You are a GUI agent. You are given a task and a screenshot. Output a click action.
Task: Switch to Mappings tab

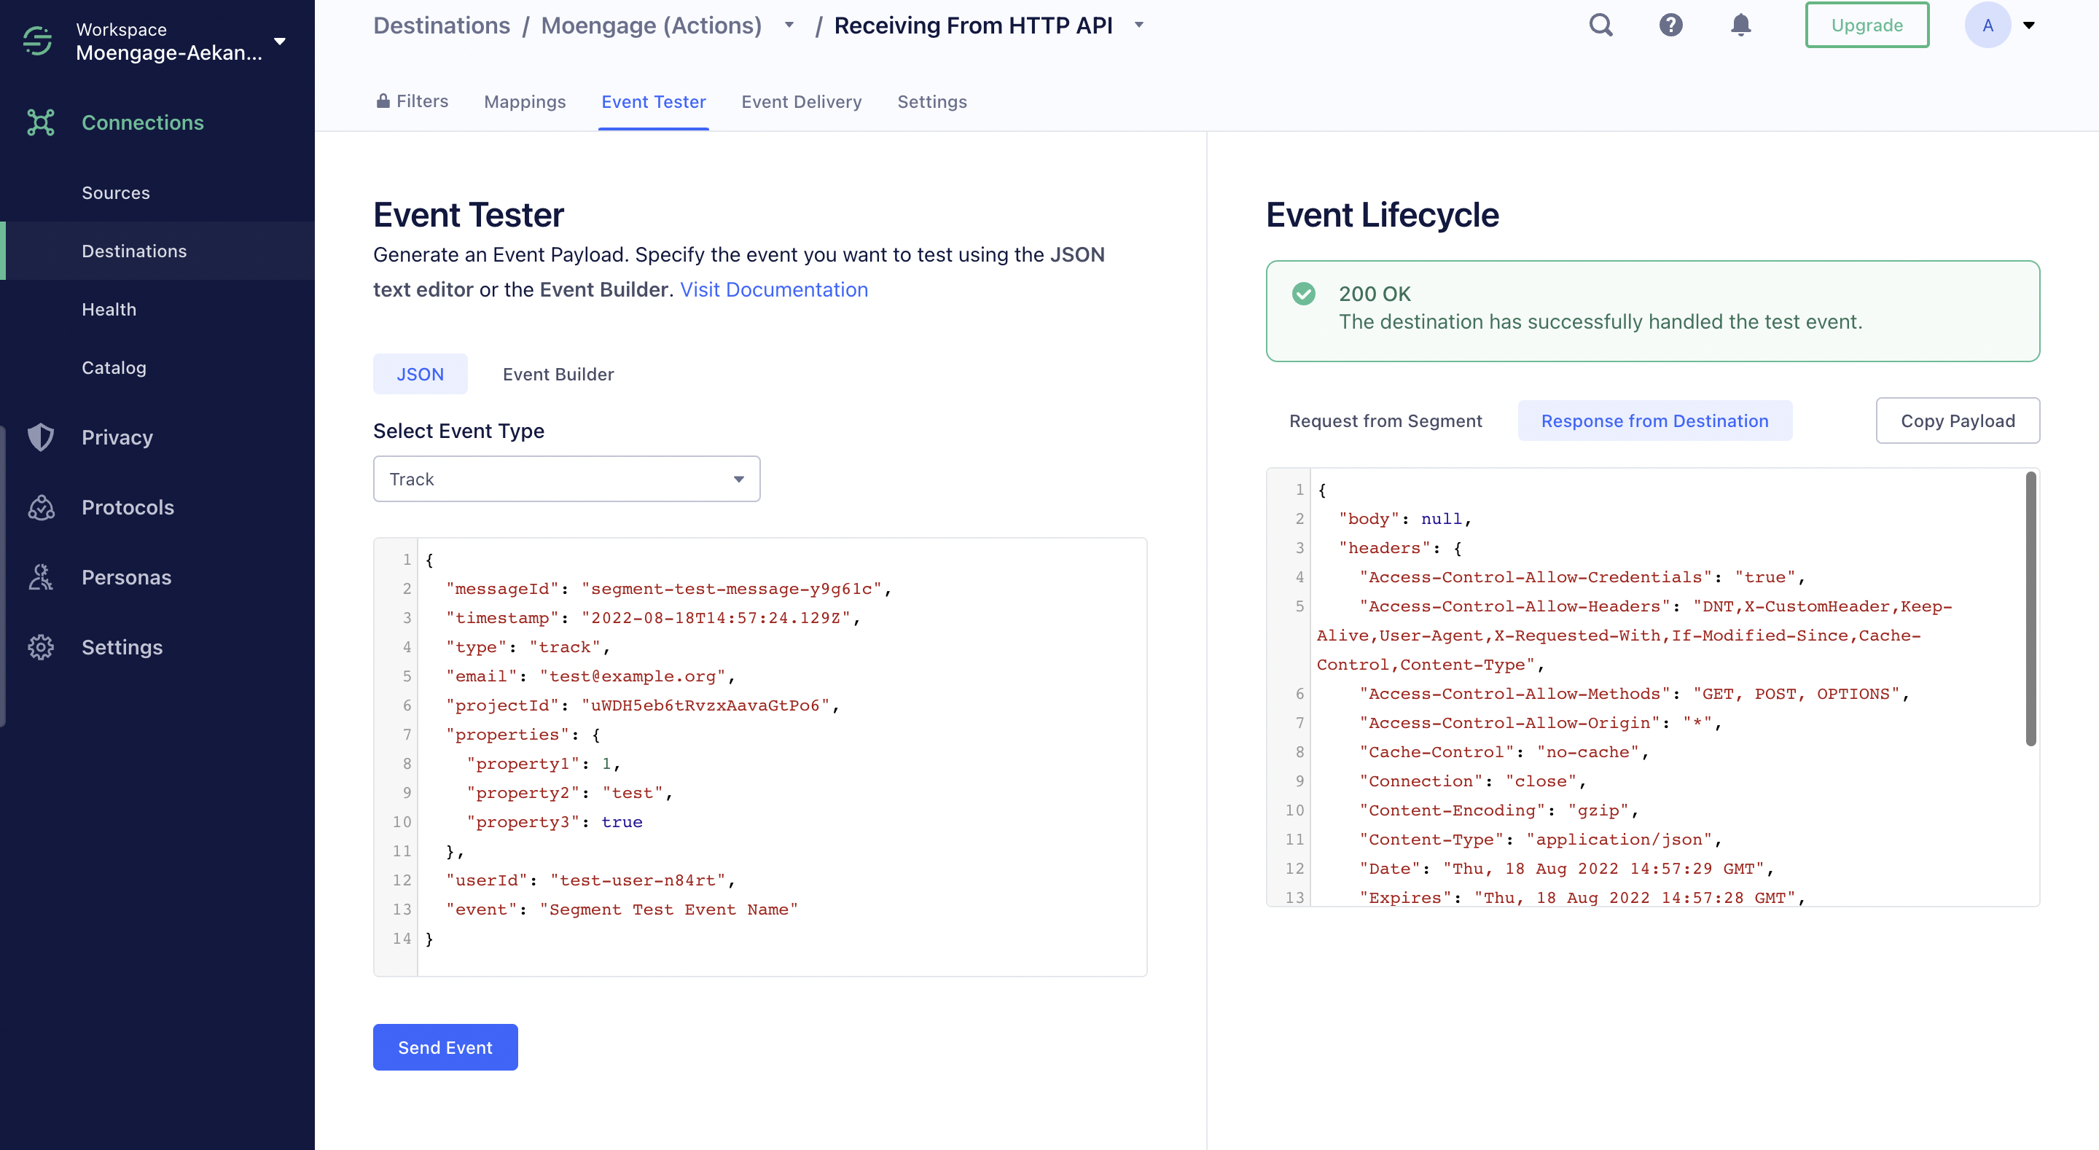(x=524, y=101)
